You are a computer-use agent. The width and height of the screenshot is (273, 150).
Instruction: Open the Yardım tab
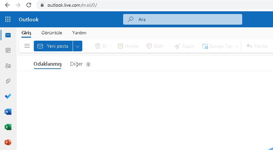tap(79, 33)
